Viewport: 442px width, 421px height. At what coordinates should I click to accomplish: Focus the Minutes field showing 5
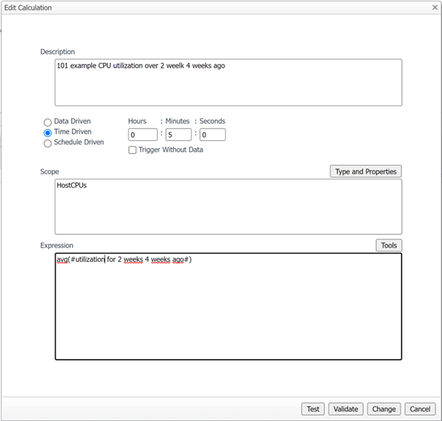click(178, 135)
